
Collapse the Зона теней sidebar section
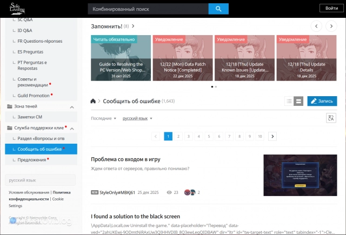pos(72,106)
